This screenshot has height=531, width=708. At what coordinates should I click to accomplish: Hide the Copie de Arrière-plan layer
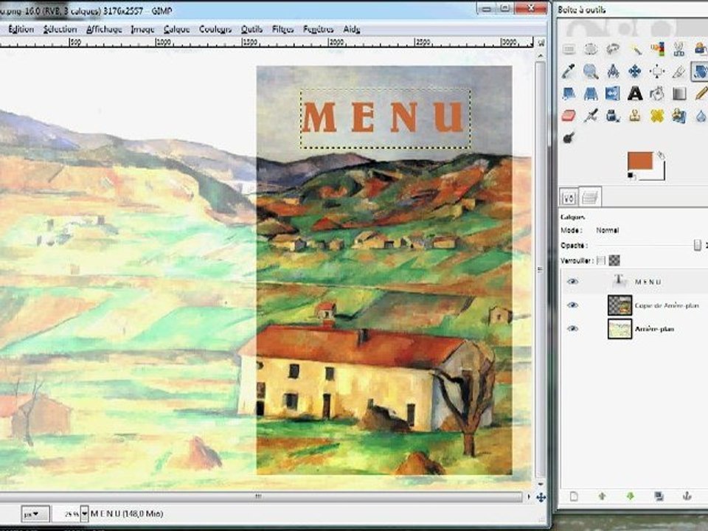[572, 305]
